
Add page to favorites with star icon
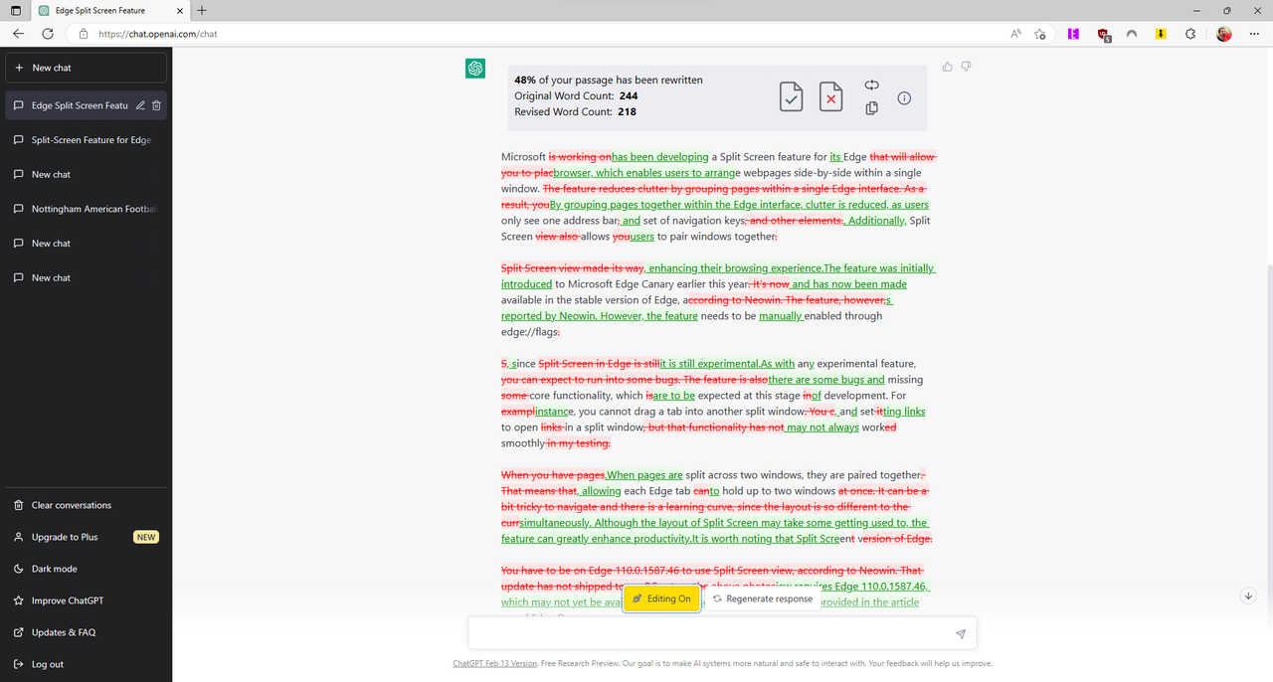point(1040,33)
